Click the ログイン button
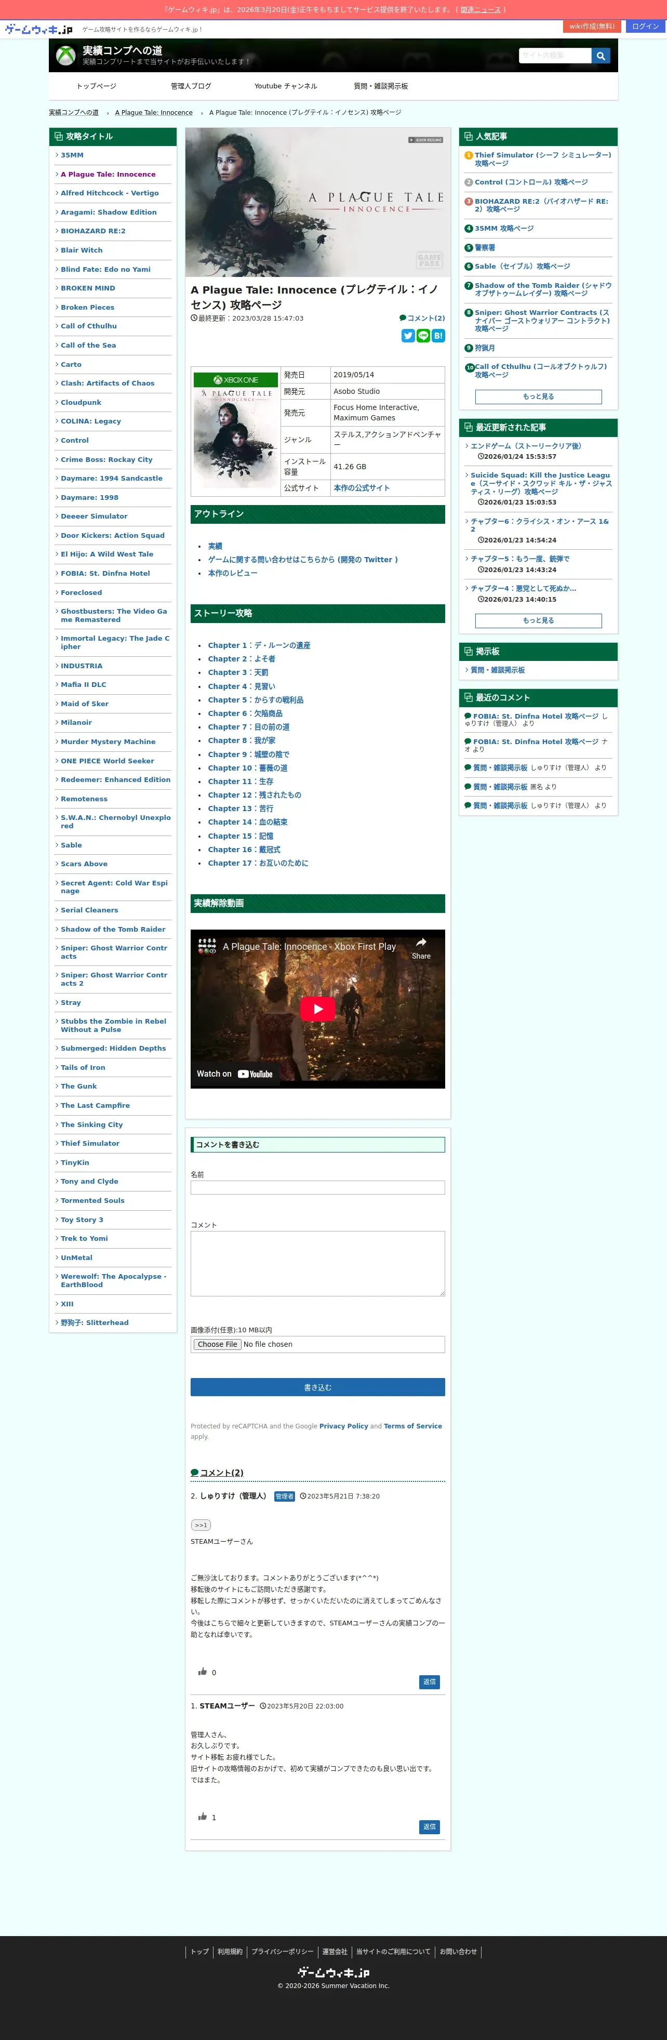 646,26
